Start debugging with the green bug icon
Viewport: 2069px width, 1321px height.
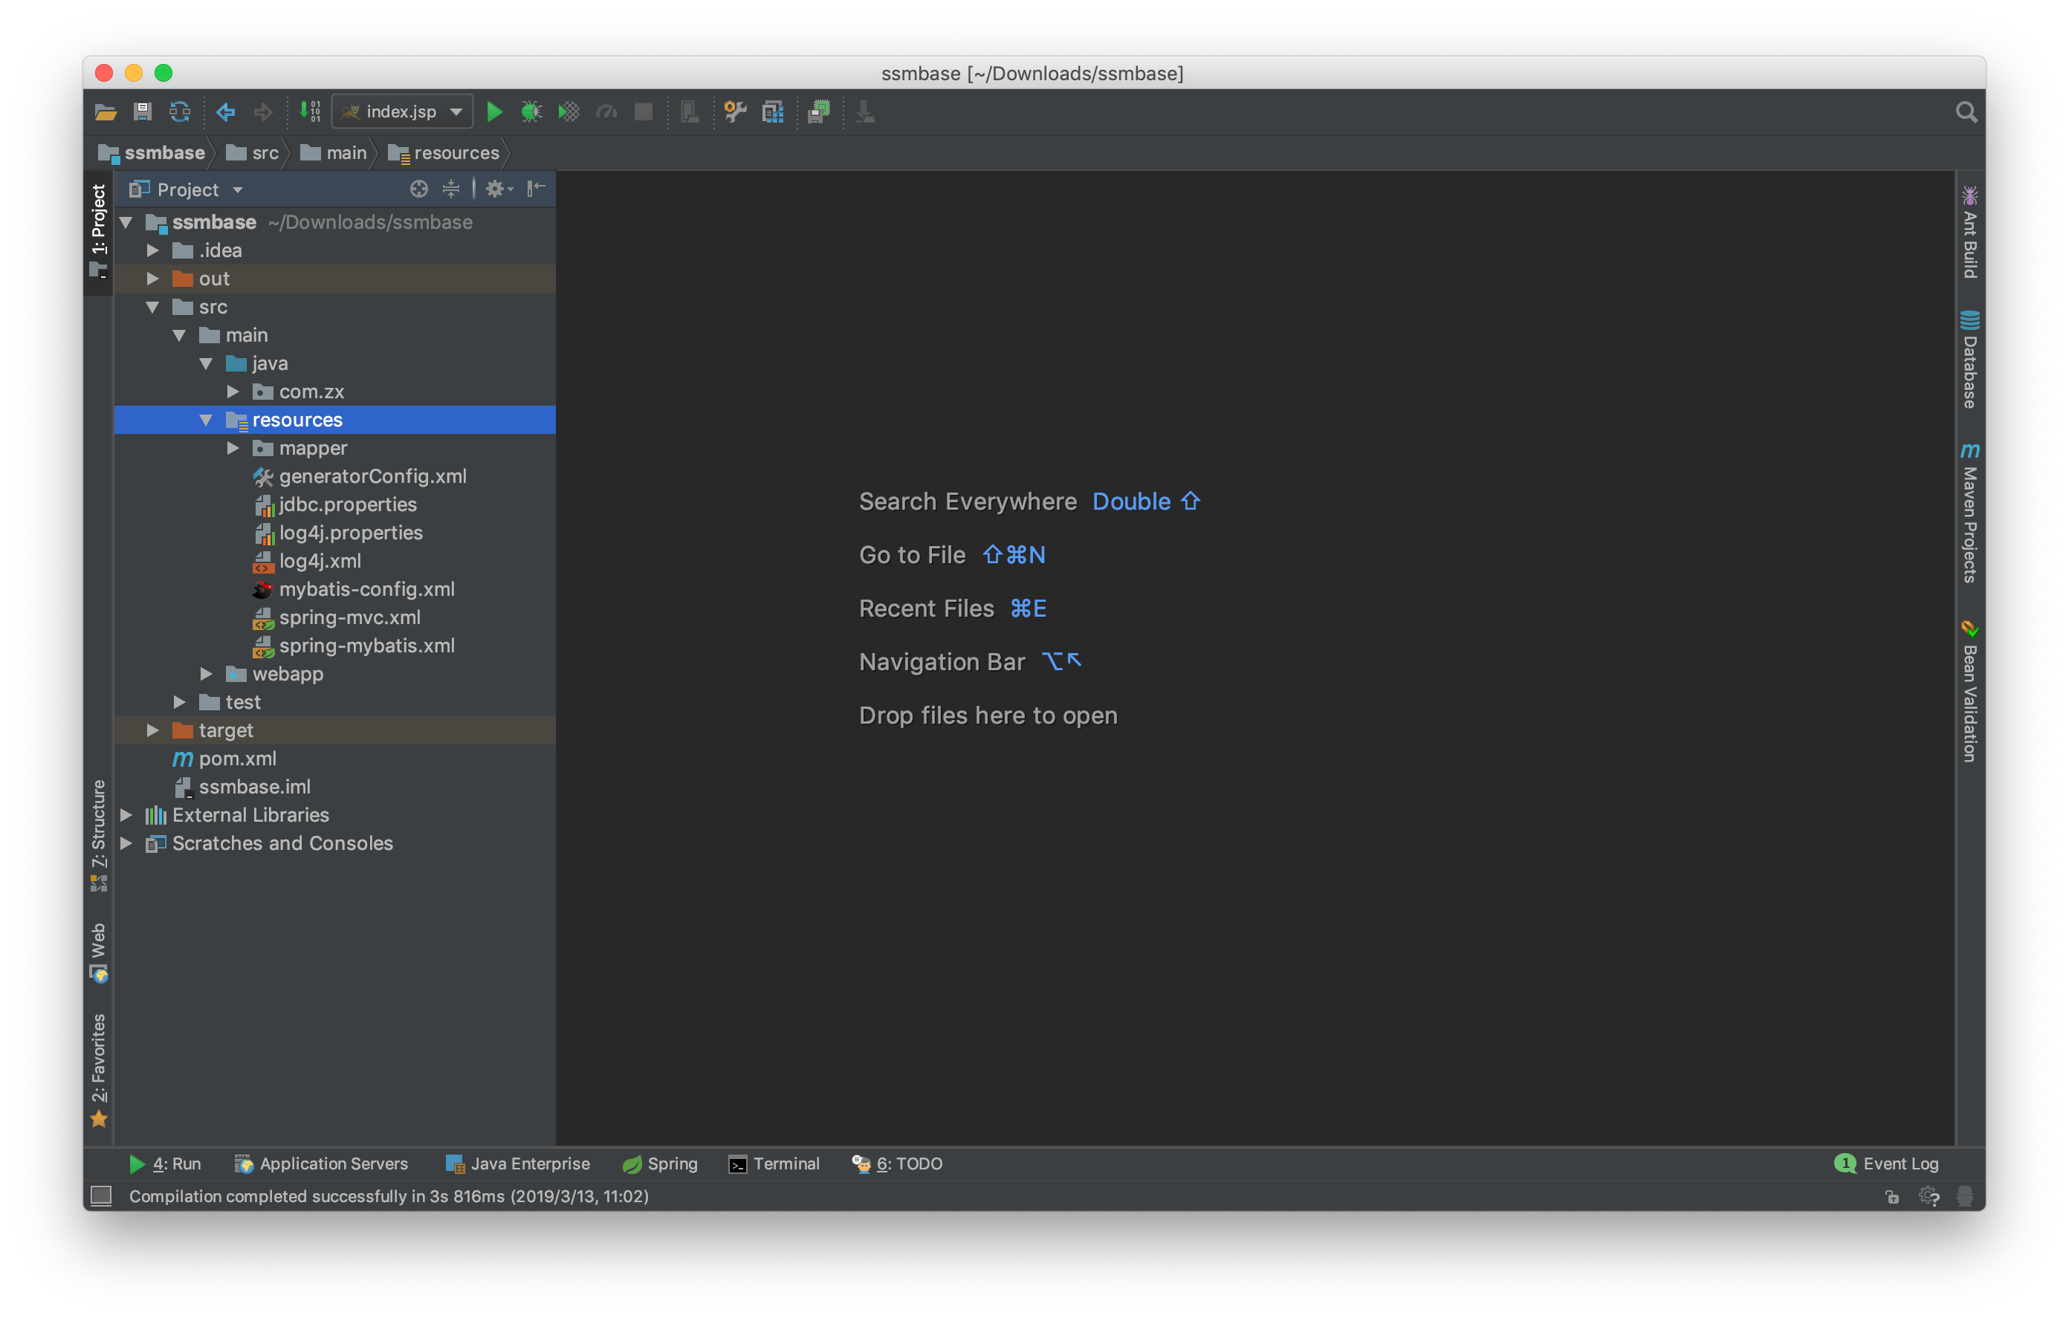[531, 111]
